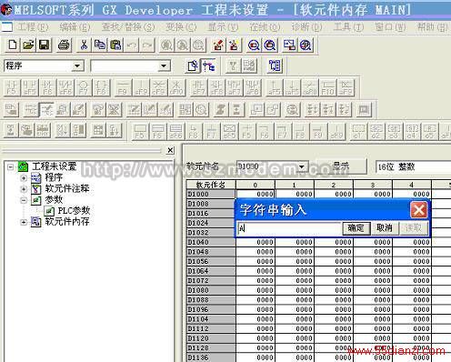
Task: Click the New project icon
Action: coord(13,45)
